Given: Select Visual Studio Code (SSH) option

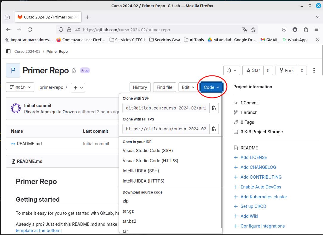Looking at the screenshot, I should click(x=148, y=151).
